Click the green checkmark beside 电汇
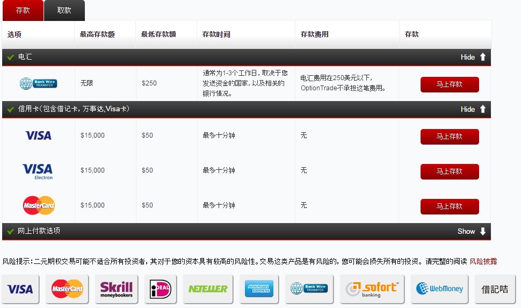Image resolution: width=521 pixels, height=308 pixels. [x=11, y=57]
